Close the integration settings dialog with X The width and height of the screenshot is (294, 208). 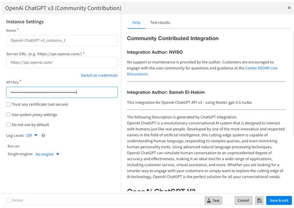pyautogui.click(x=289, y=8)
